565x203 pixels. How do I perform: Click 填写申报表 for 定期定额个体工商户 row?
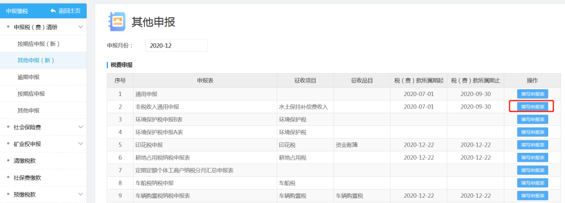click(x=533, y=170)
